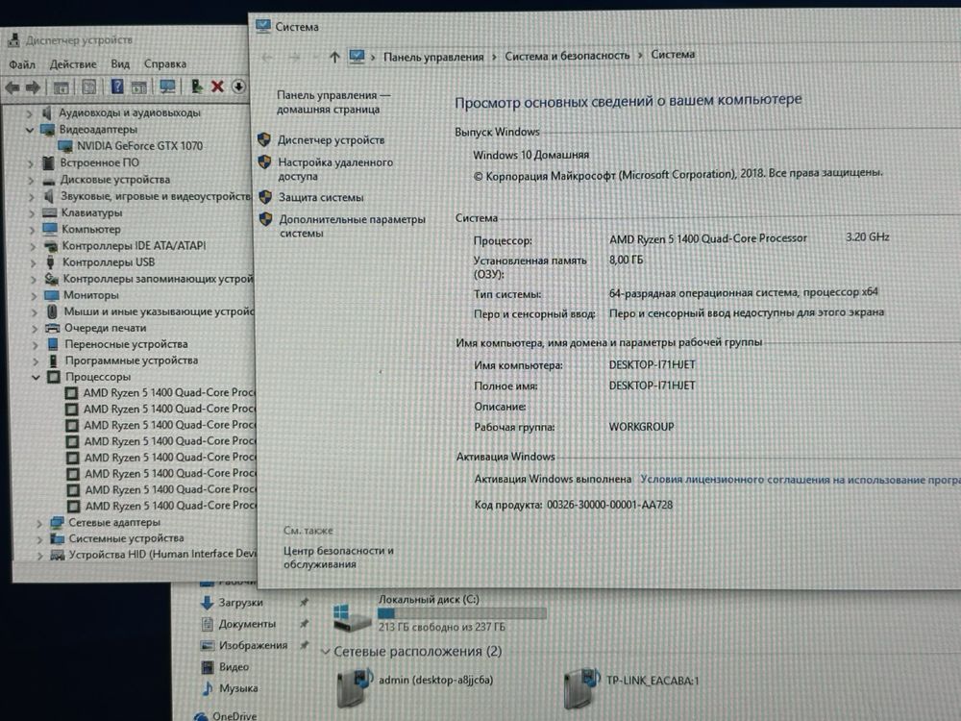
Task: Select the Программные устройства row
Action: [x=131, y=360]
